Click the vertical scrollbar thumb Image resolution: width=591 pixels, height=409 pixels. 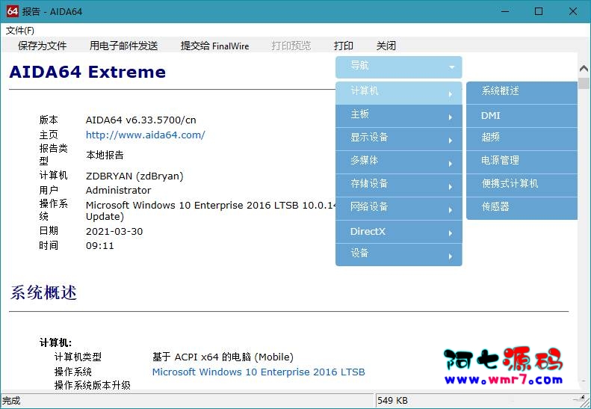[584, 83]
